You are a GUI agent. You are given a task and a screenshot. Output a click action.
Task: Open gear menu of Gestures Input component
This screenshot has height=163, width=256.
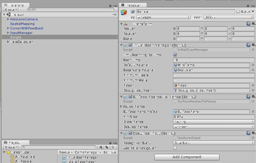tap(253, 133)
